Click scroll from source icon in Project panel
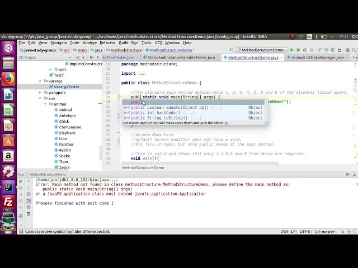 (x=78, y=58)
